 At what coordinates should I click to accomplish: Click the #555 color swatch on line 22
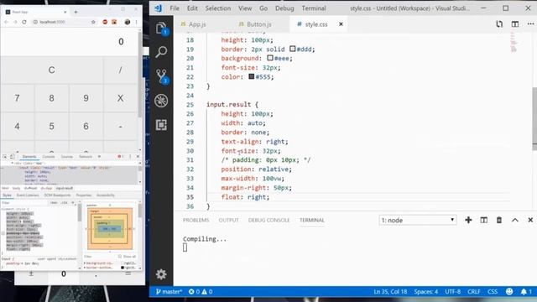pos(252,76)
